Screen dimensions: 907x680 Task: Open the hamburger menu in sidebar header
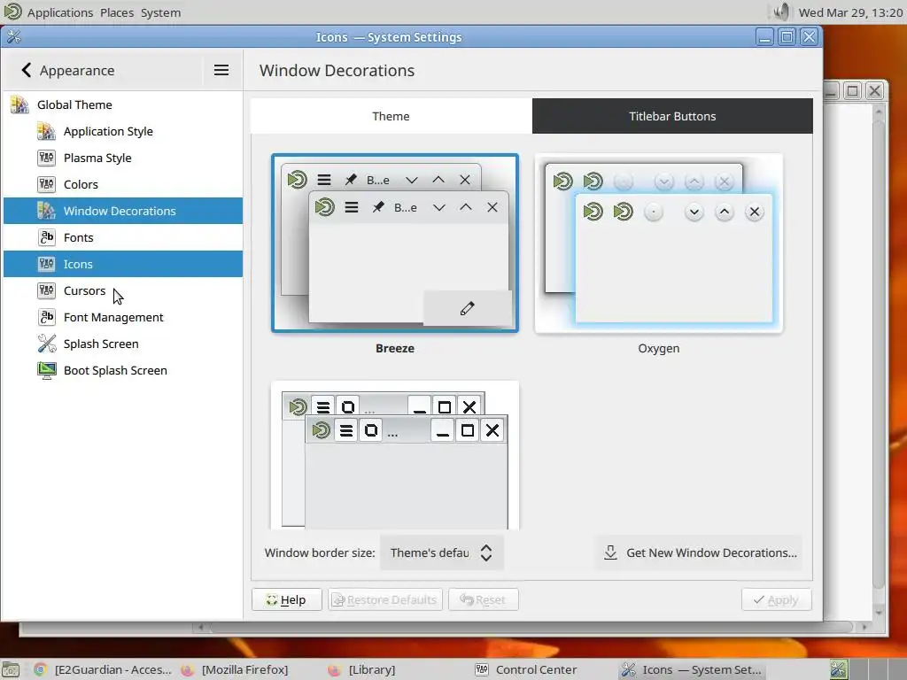point(221,71)
